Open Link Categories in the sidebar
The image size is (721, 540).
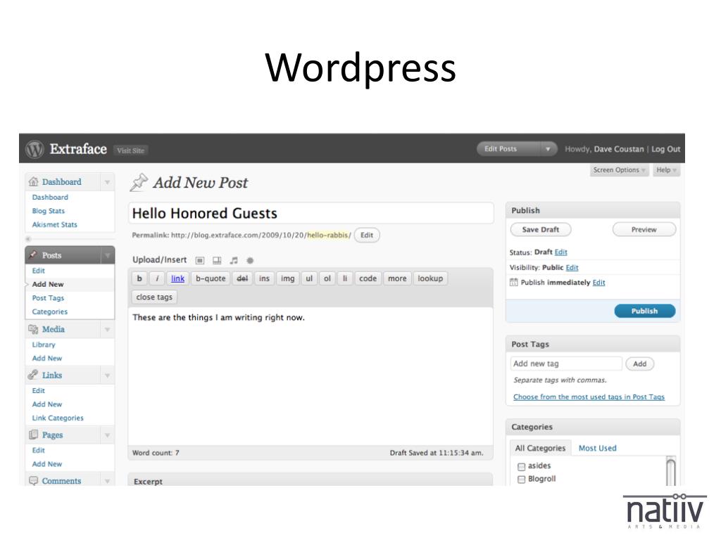point(58,418)
